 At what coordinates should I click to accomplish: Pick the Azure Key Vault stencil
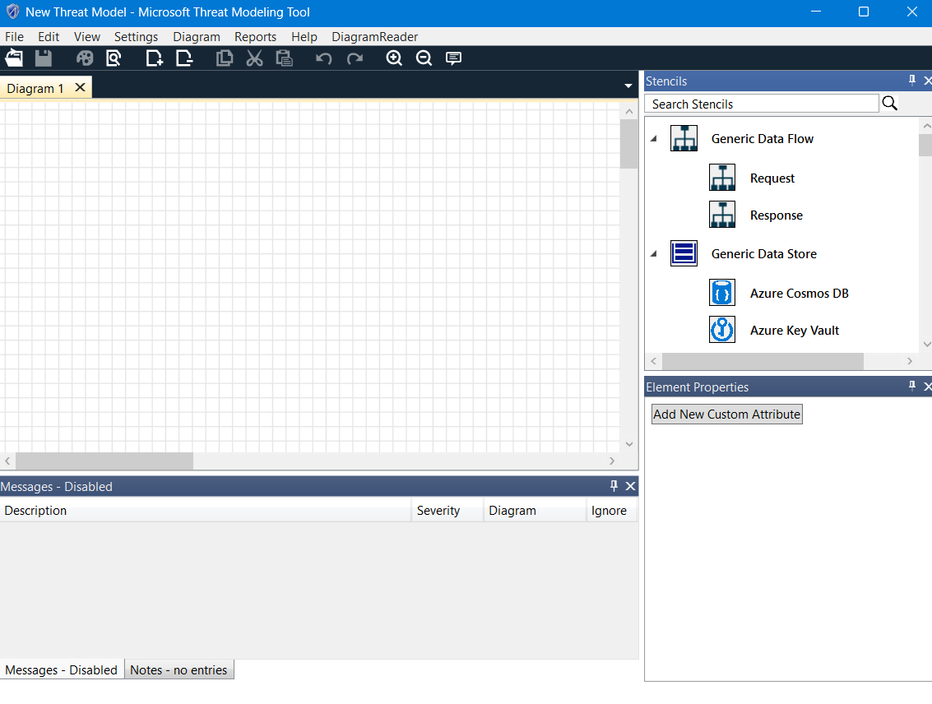click(794, 330)
